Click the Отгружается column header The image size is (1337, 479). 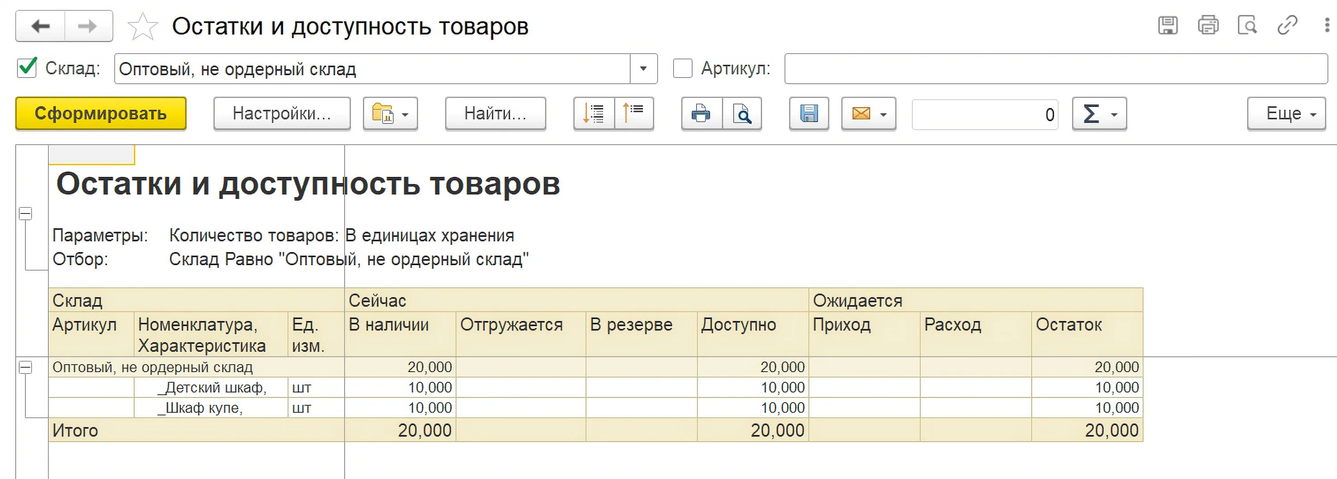pos(521,334)
